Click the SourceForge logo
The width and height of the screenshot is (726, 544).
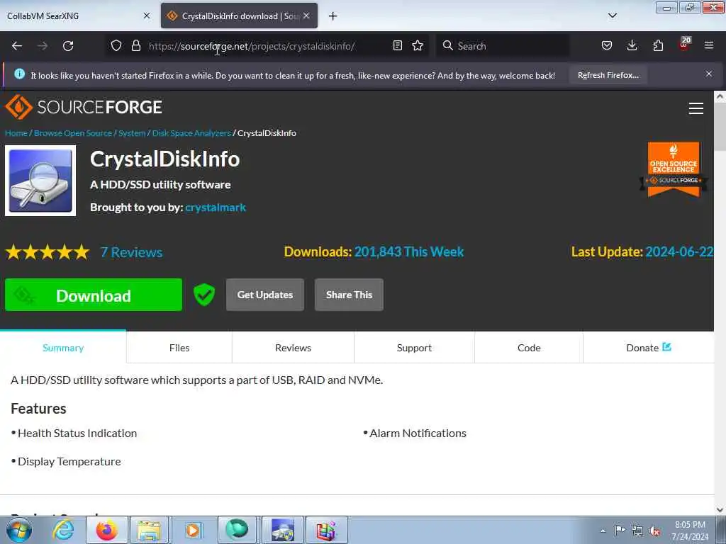point(84,107)
